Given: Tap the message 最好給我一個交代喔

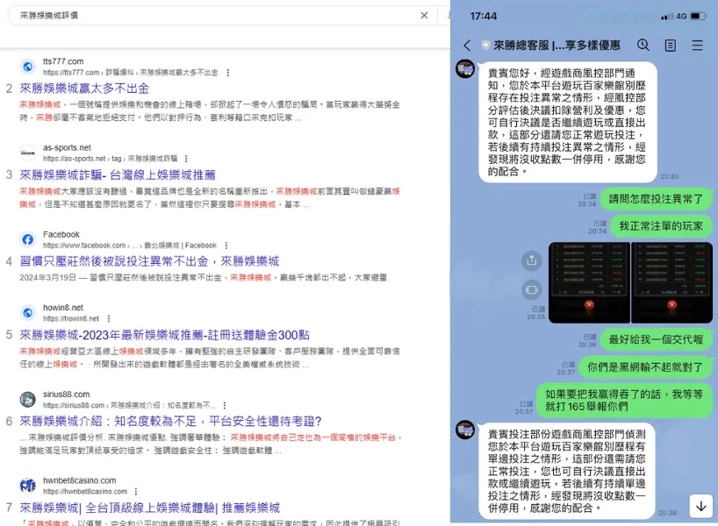Looking at the screenshot, I should tap(656, 339).
